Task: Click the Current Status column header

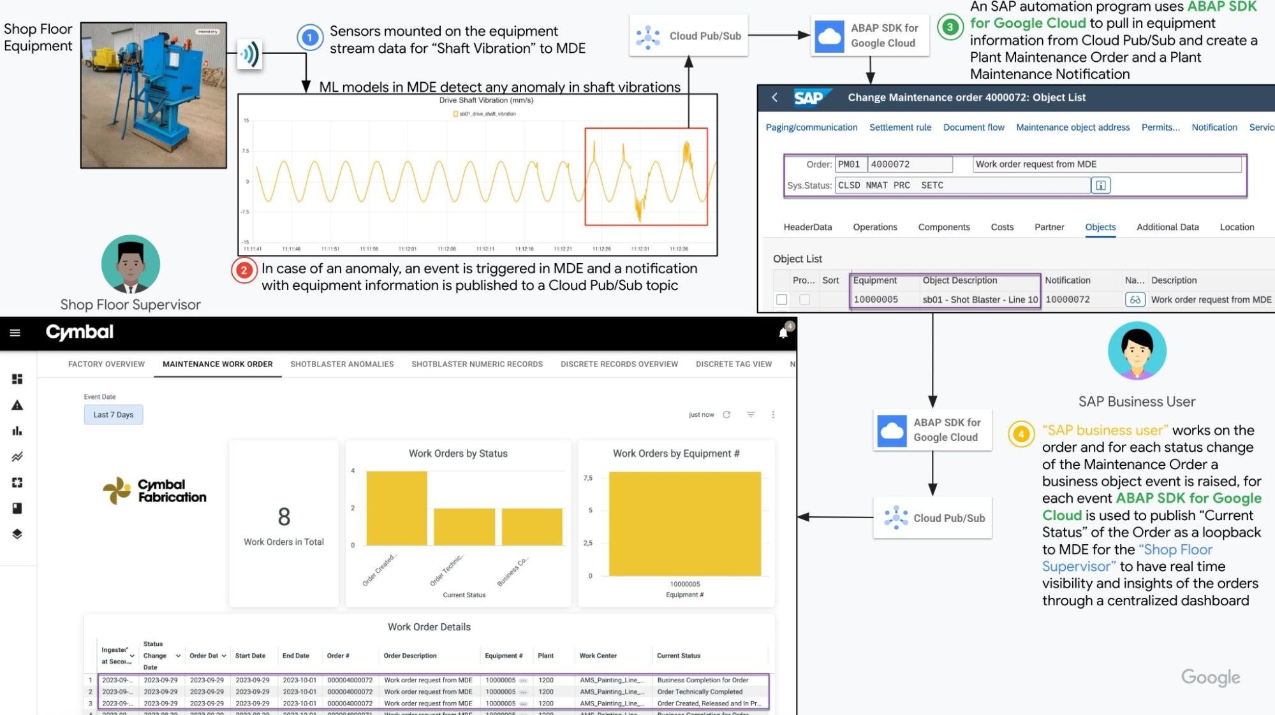Action: pos(679,656)
